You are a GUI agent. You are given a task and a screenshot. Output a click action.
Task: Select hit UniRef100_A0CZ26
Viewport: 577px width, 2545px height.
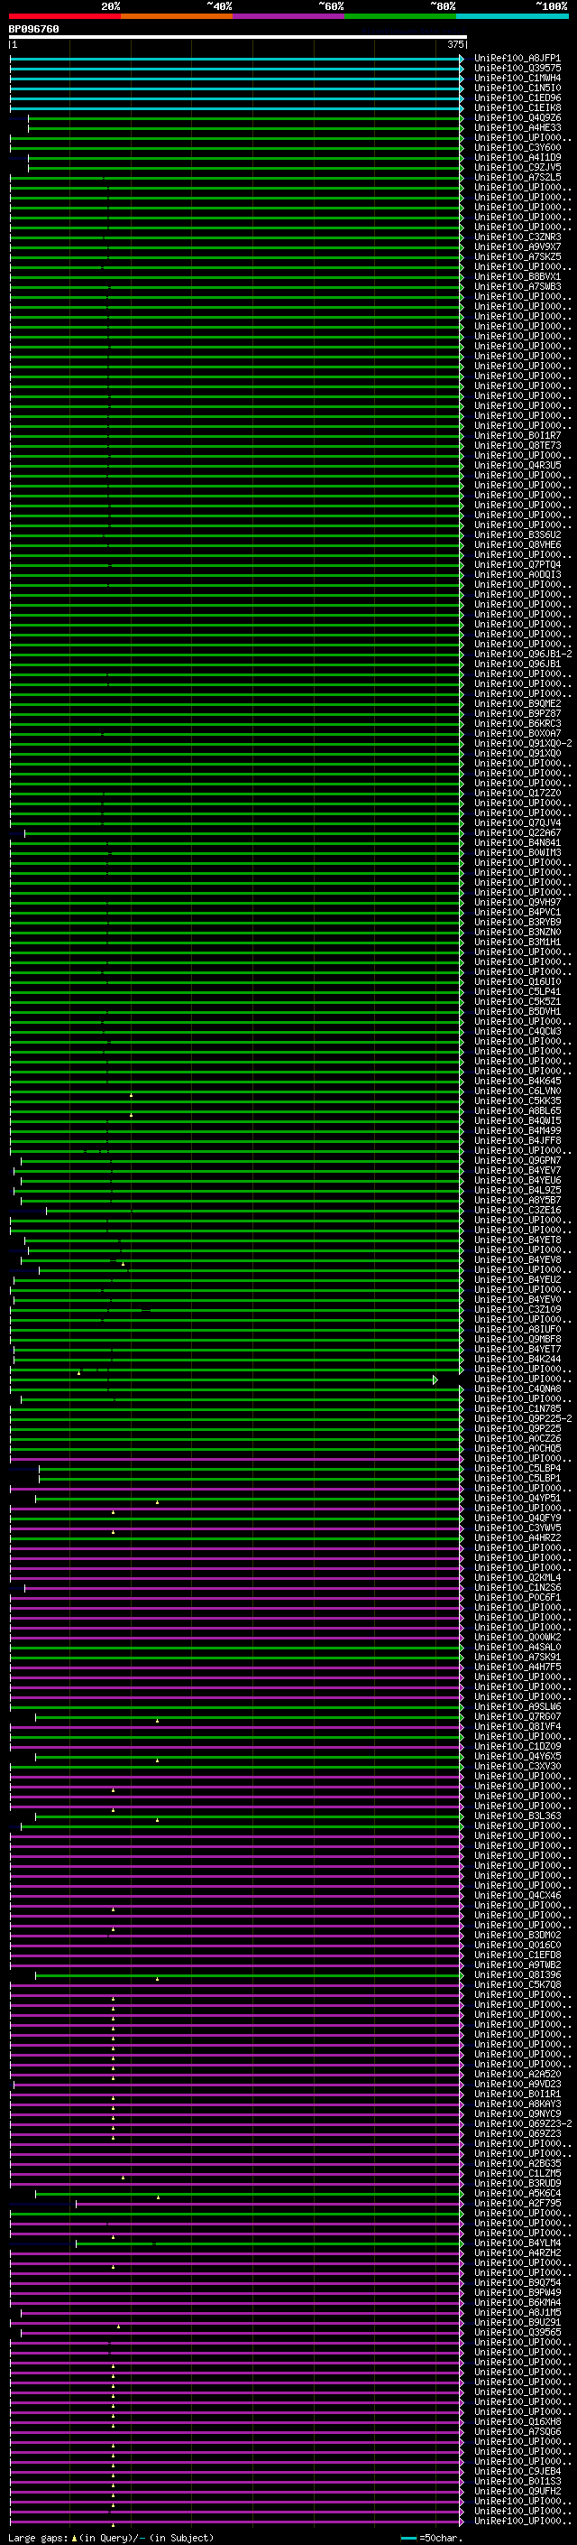click(517, 1438)
